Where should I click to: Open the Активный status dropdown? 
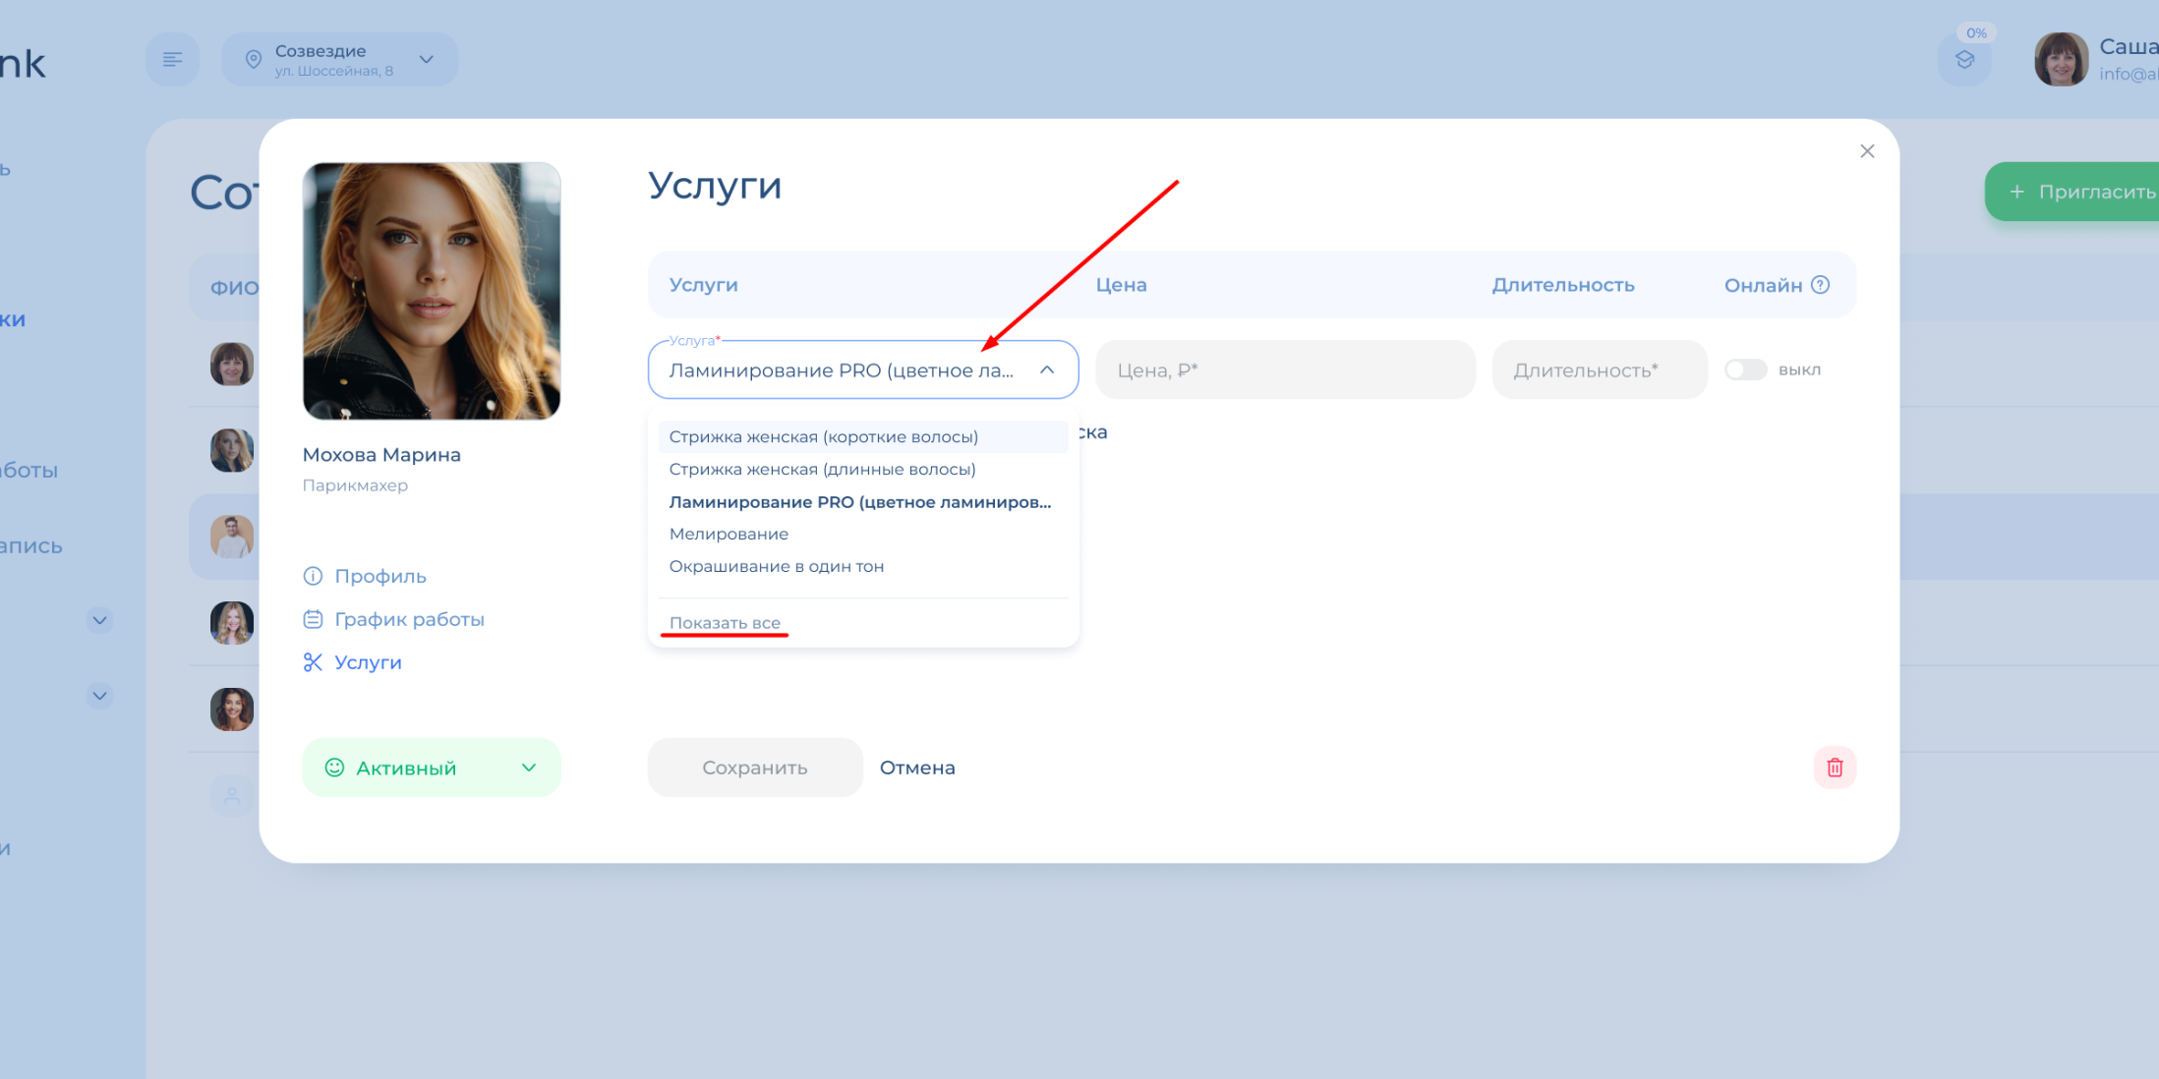[432, 767]
